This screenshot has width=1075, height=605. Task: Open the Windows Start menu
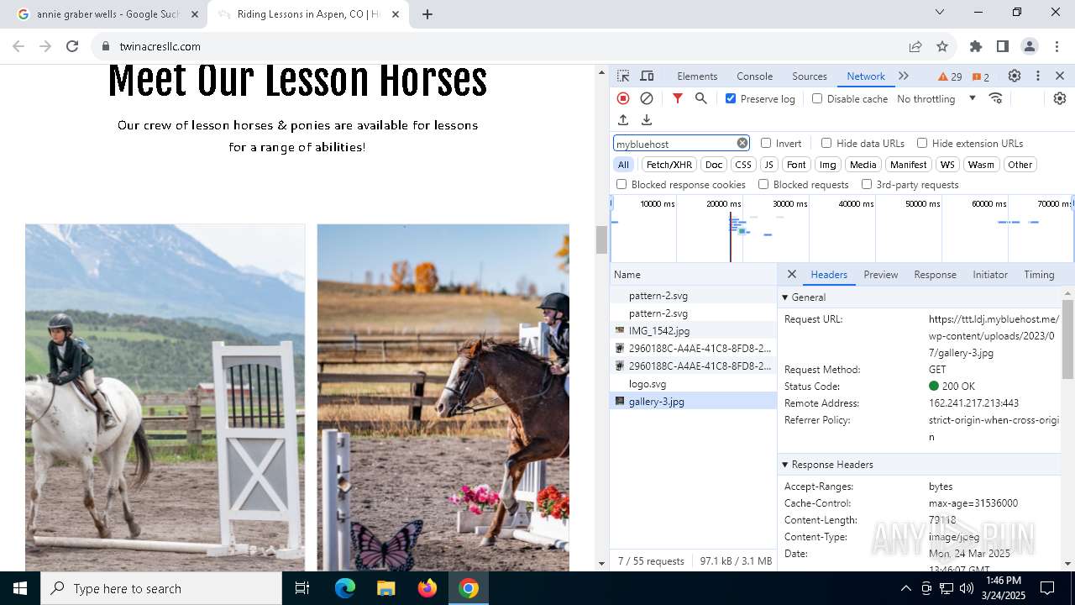[20, 588]
